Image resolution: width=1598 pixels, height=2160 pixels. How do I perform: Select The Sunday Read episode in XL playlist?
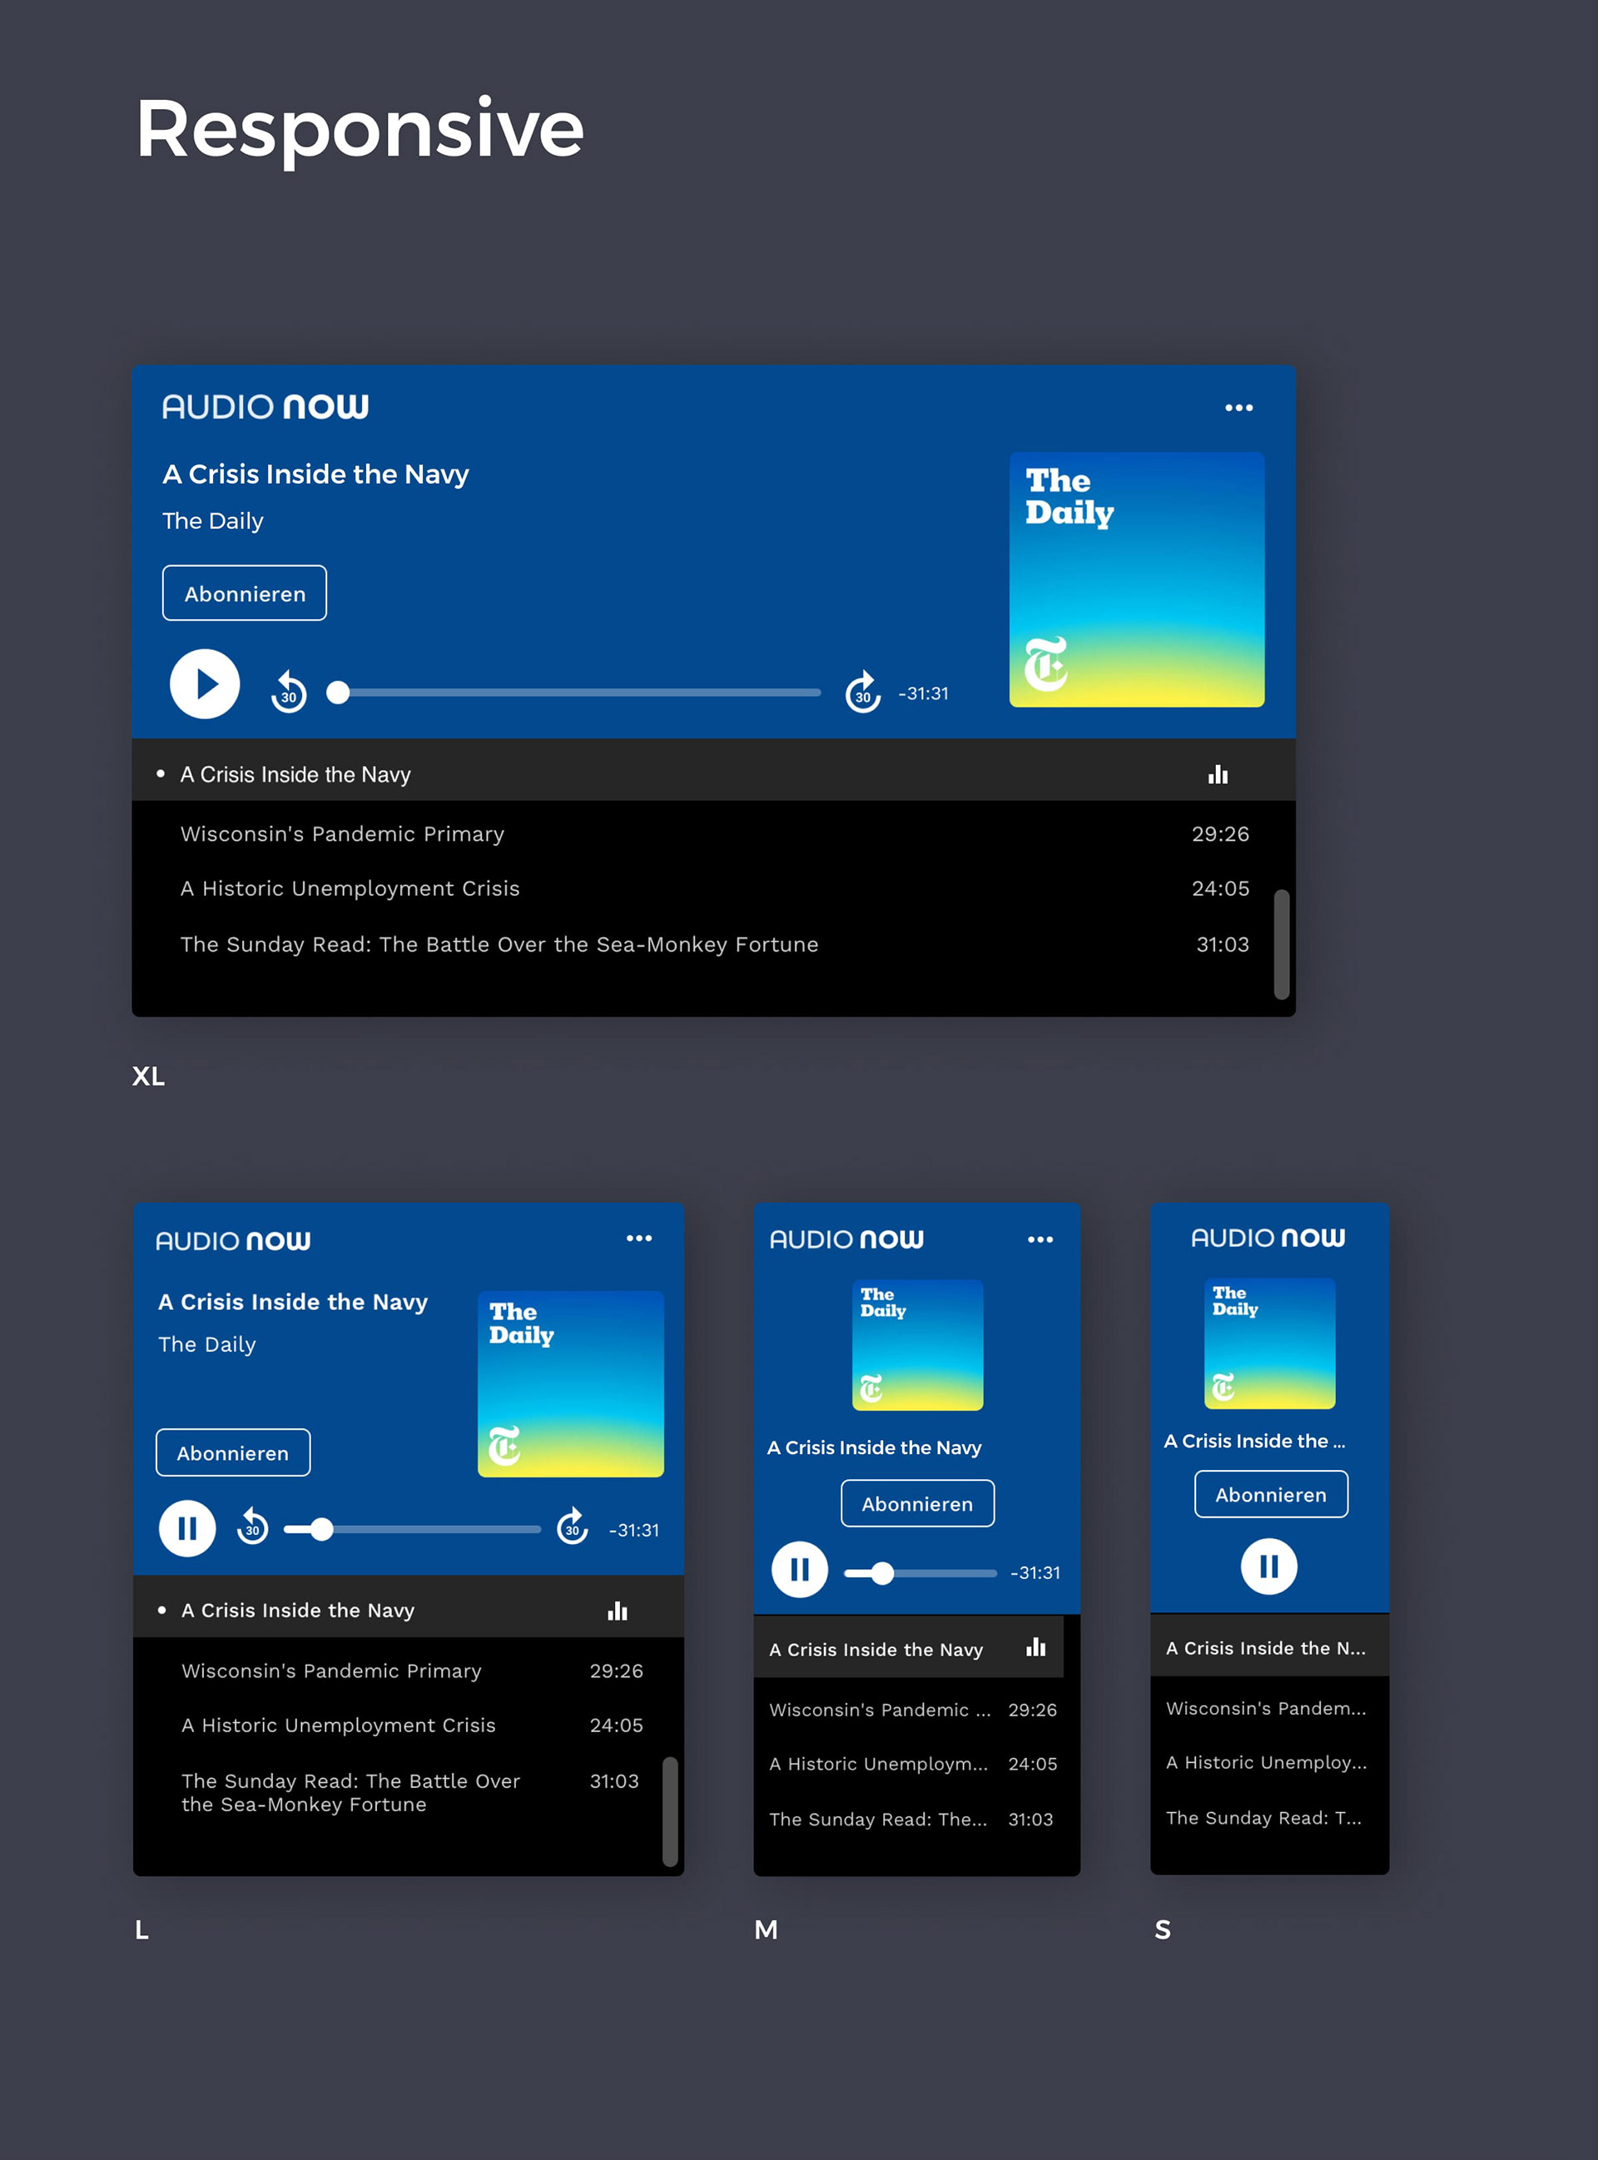pyautogui.click(x=714, y=944)
